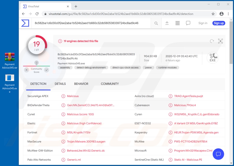Open the upload file icon
The width and height of the screenshot is (234, 166).
point(167,23)
